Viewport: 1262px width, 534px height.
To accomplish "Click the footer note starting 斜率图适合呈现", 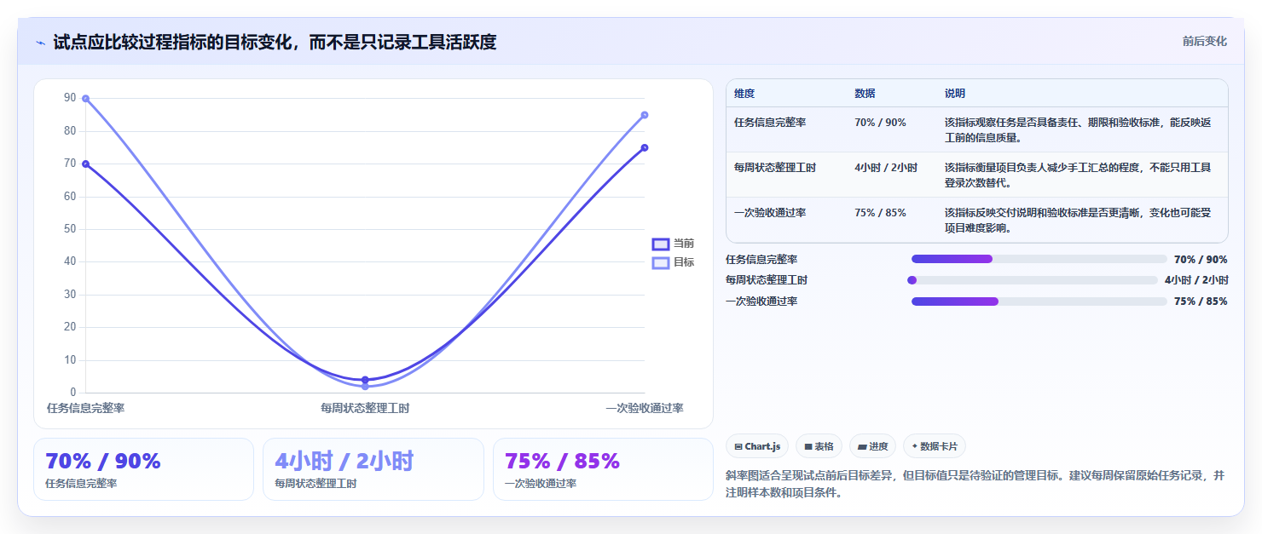I will pyautogui.click(x=975, y=484).
